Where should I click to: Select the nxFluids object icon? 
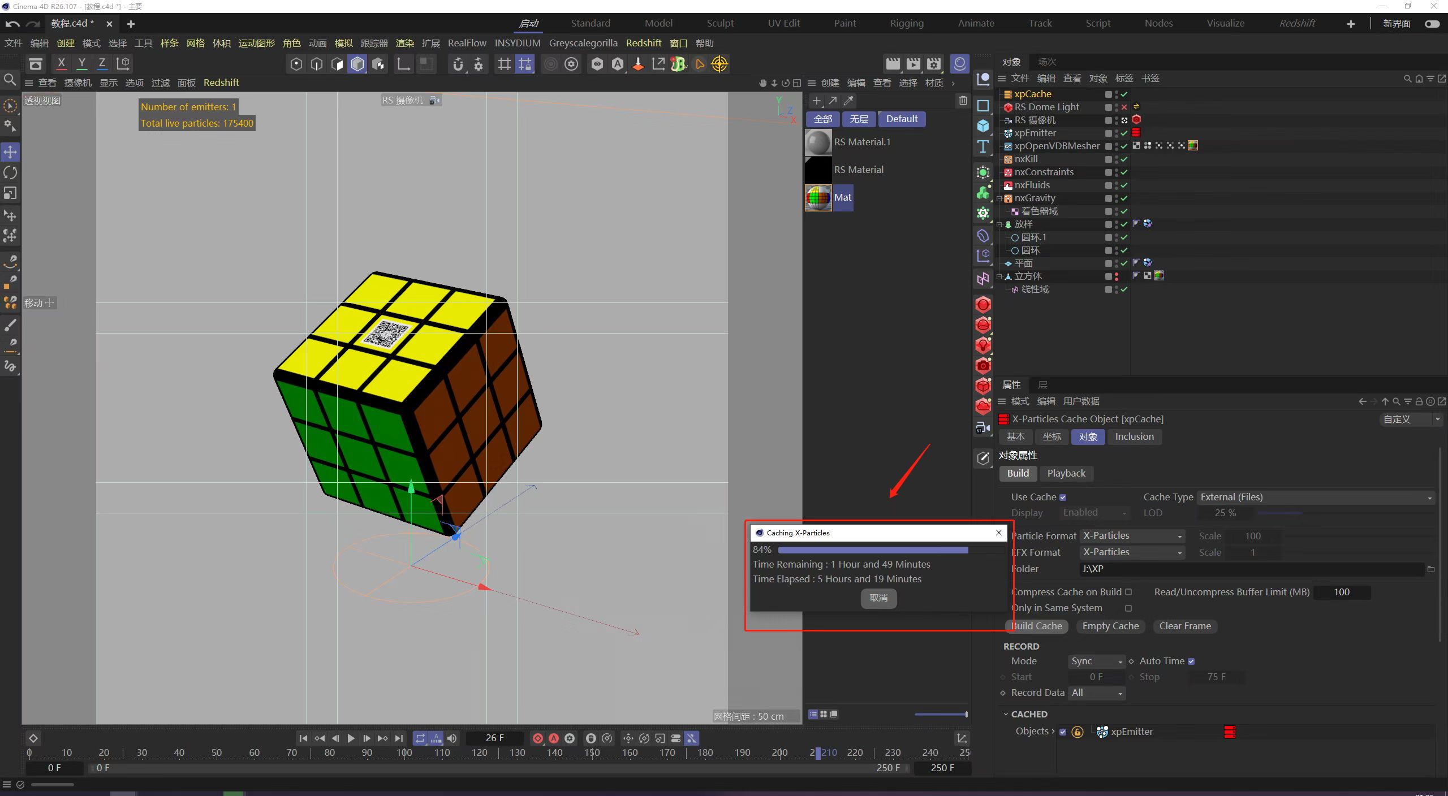click(x=1007, y=185)
